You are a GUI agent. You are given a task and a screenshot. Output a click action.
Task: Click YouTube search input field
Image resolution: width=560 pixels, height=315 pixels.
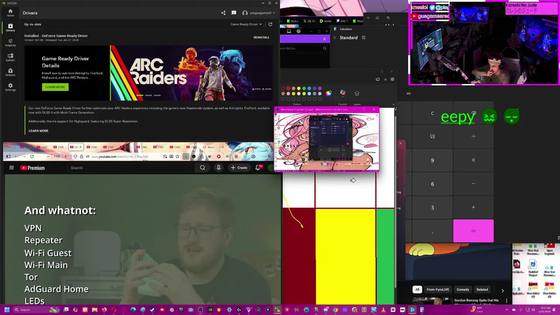pos(131,168)
